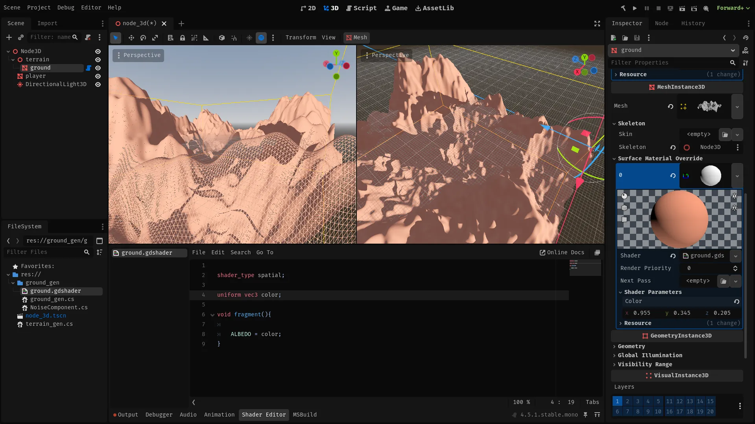Open the Debug menu
This screenshot has width=755, height=424.
click(x=66, y=7)
